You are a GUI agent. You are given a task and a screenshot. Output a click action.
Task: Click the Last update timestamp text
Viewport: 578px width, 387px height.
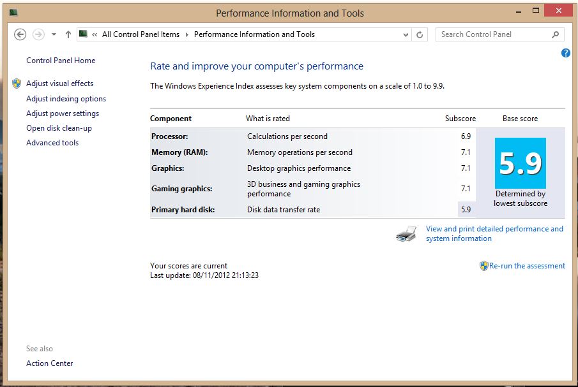tap(204, 275)
